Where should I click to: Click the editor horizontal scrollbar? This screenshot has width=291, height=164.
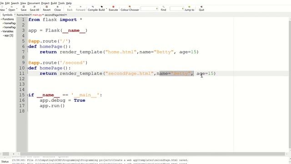pyautogui.click(x=153, y=154)
